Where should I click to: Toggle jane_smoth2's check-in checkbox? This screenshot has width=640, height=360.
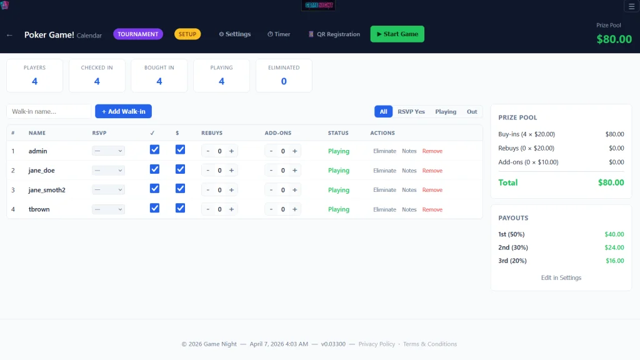155,189
